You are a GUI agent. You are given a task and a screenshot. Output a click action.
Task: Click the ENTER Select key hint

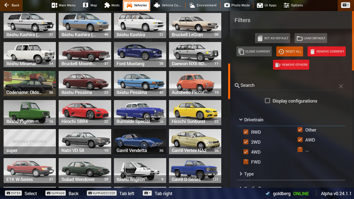(x=21, y=193)
